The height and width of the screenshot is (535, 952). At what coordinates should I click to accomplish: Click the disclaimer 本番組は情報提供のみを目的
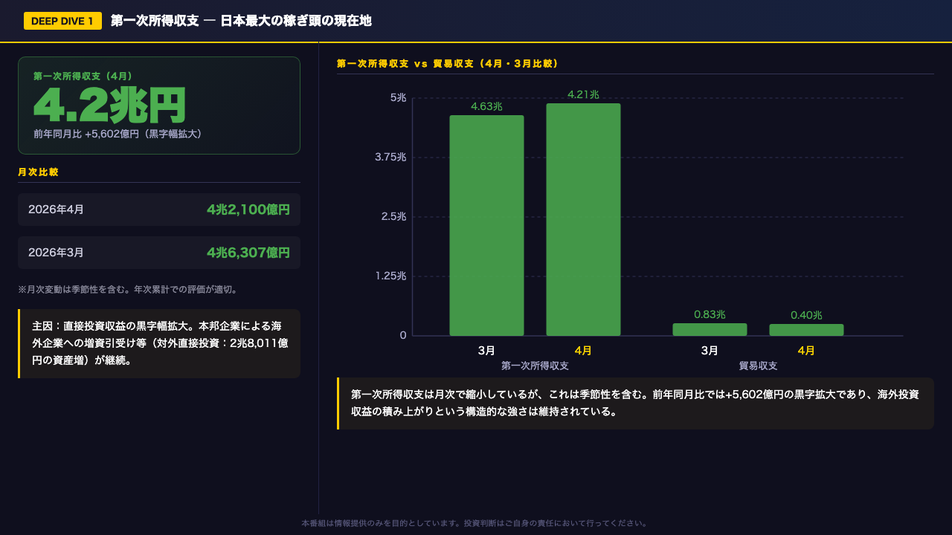click(x=475, y=523)
